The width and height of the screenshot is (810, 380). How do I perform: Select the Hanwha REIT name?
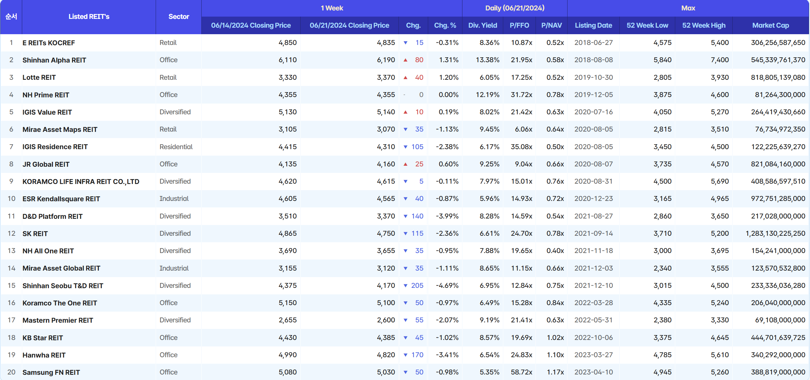tap(44, 355)
